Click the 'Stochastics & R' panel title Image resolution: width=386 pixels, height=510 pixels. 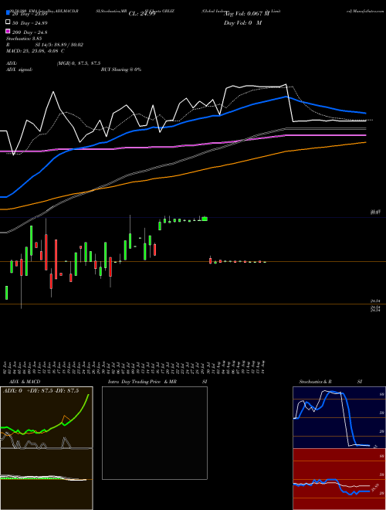pyautogui.click(x=315, y=382)
